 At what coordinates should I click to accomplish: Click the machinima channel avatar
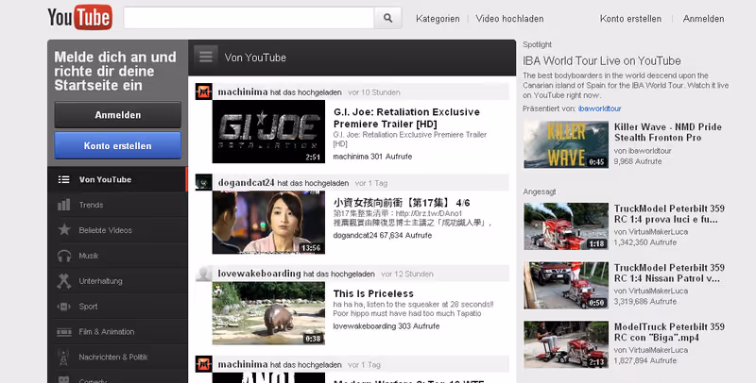pyautogui.click(x=203, y=92)
